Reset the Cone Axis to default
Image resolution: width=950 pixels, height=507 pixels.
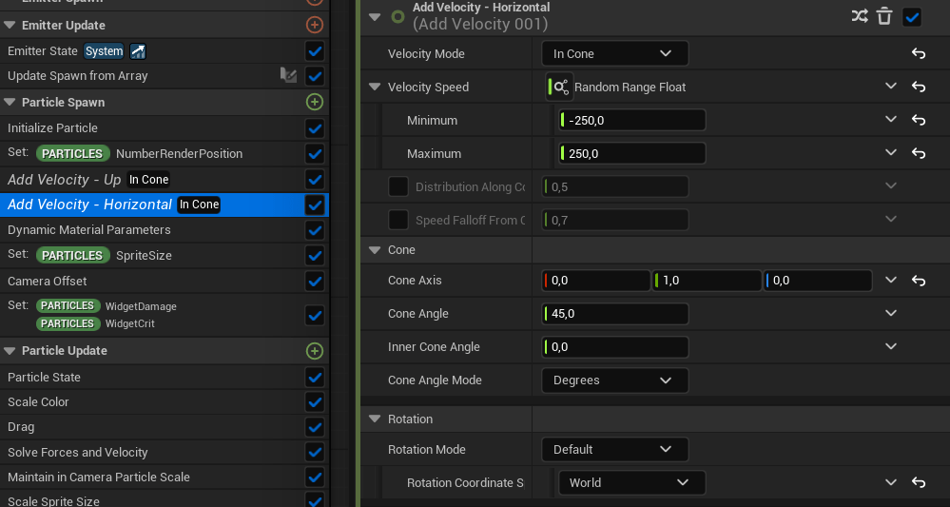pos(919,281)
